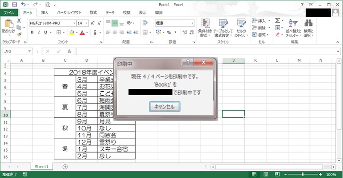This screenshot has height=178, width=343.
Task: Click the Undo arrow in quick access
Action: point(24,5)
